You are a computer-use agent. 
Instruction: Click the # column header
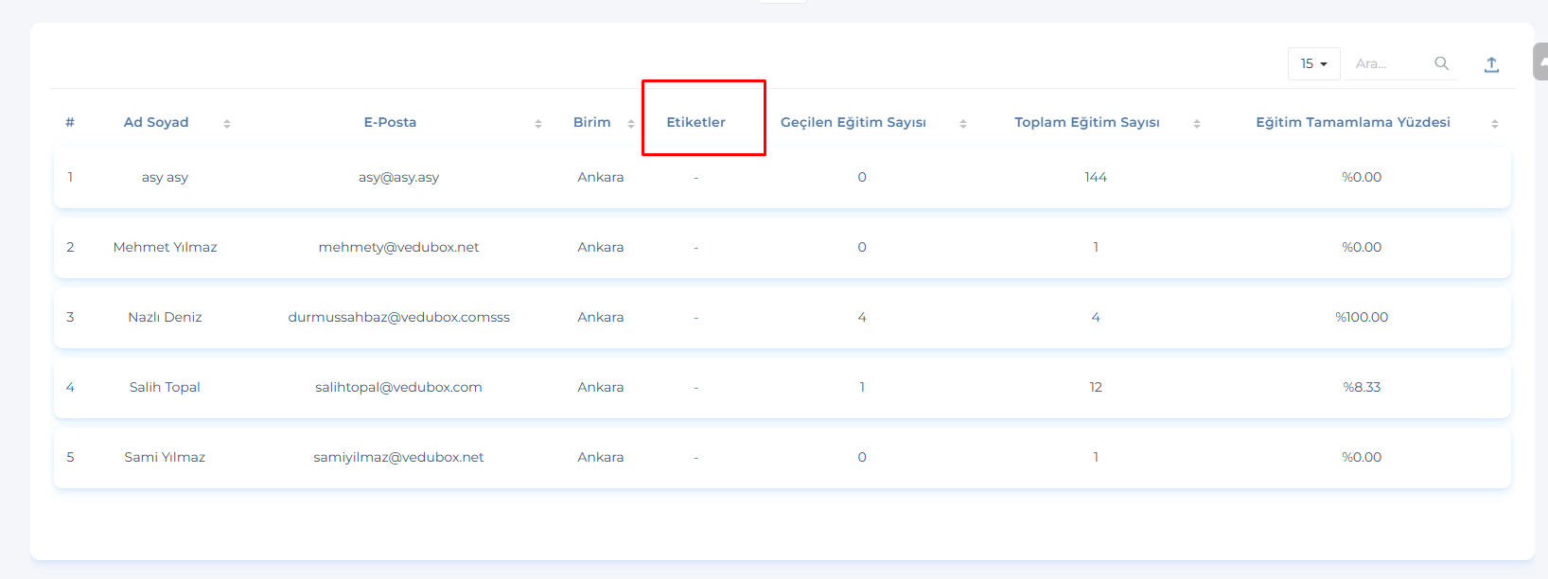click(70, 122)
